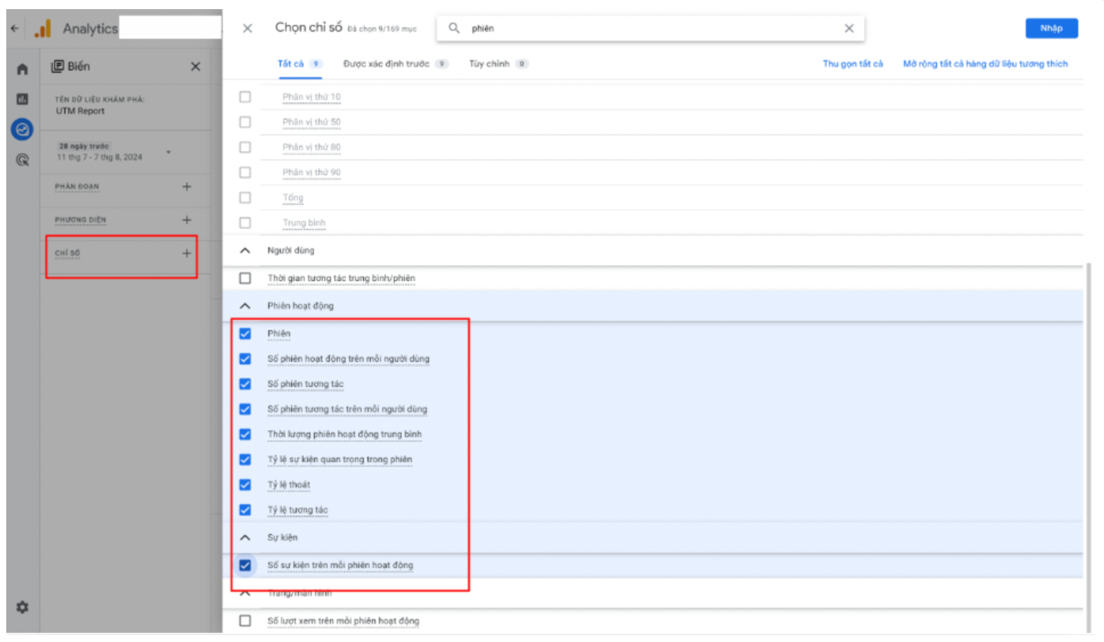Image resolution: width=1104 pixels, height=642 pixels.
Task: Click Thu gọn tất cả link
Action: 853,64
